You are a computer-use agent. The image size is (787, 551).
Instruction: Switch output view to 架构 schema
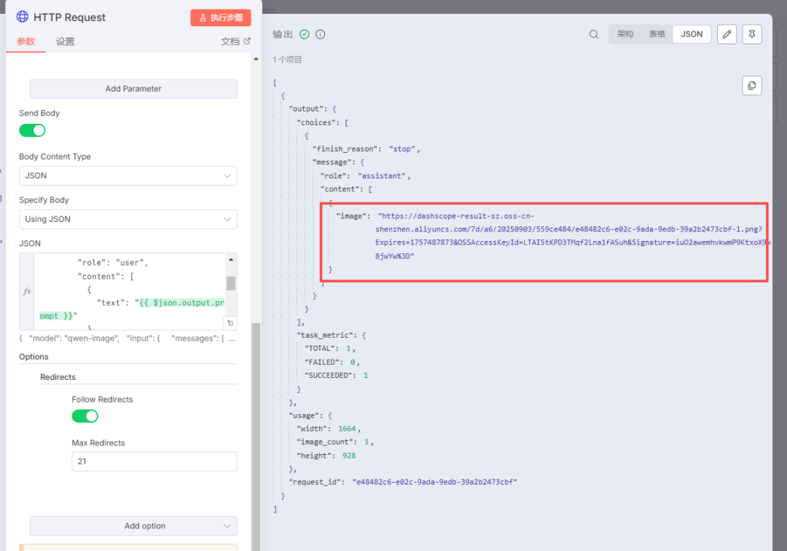pos(625,34)
